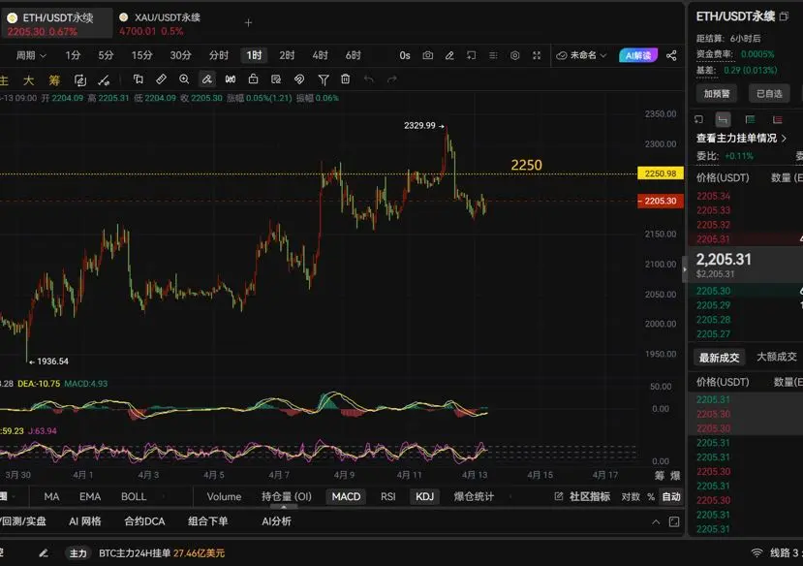Toggle the 爆仓统计 indicator
The width and height of the screenshot is (803, 566).
tap(474, 496)
